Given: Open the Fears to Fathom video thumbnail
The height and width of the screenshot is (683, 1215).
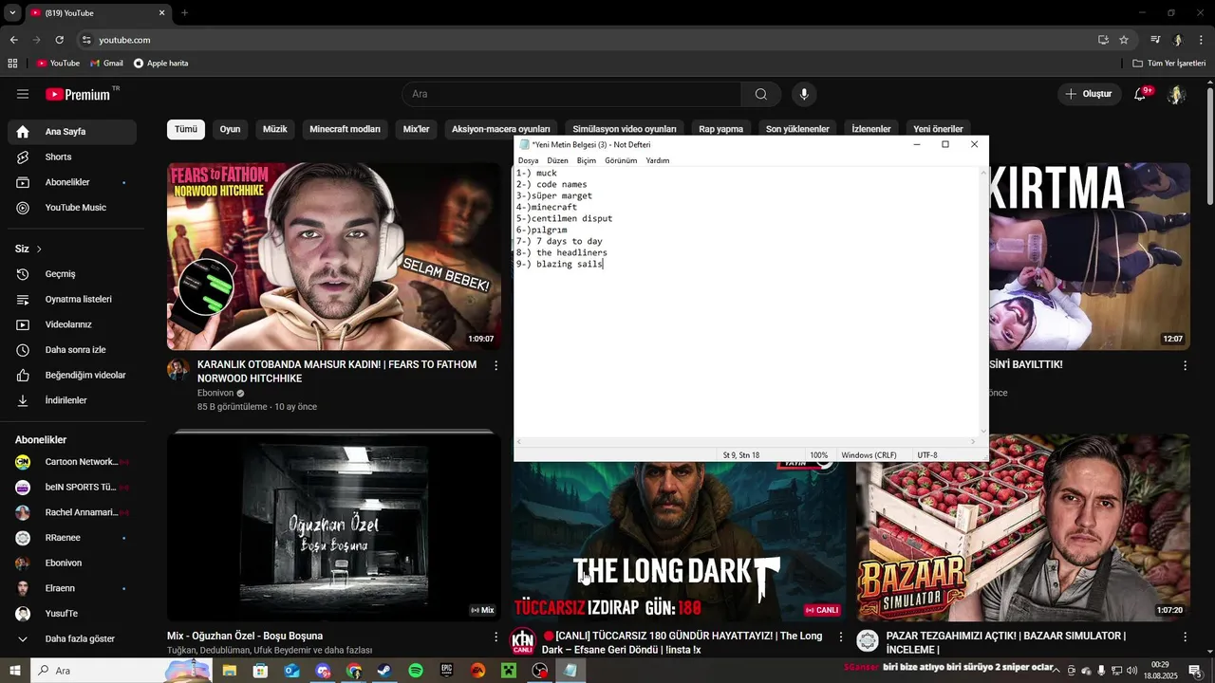Looking at the screenshot, I should click(334, 256).
